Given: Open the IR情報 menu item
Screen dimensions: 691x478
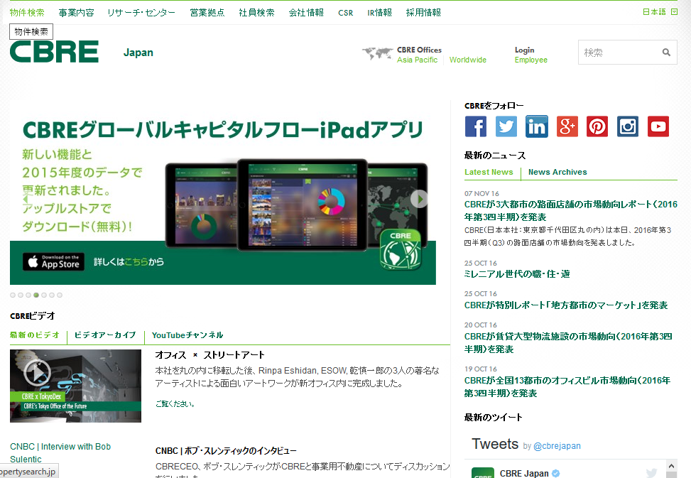Looking at the screenshot, I should (x=379, y=13).
